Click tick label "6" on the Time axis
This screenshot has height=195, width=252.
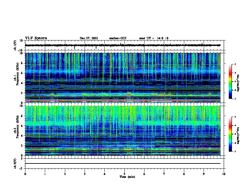144,174
